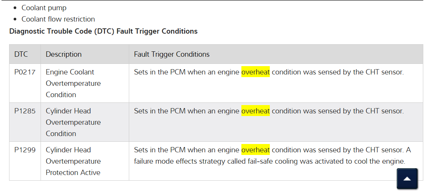Viewport: 424px width, 192px height.
Task: Click the Description column header
Action: click(x=64, y=54)
